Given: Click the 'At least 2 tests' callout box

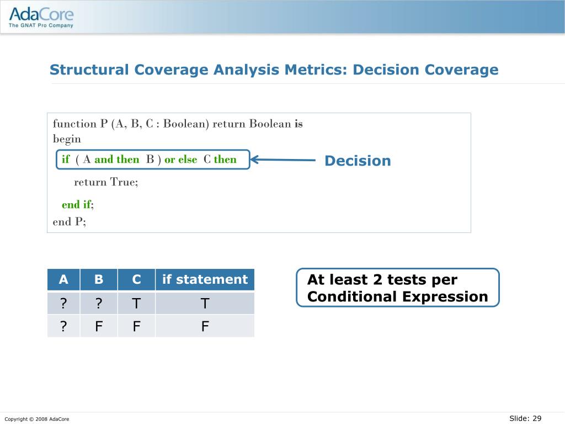Looking at the screenshot, I should tap(397, 288).
